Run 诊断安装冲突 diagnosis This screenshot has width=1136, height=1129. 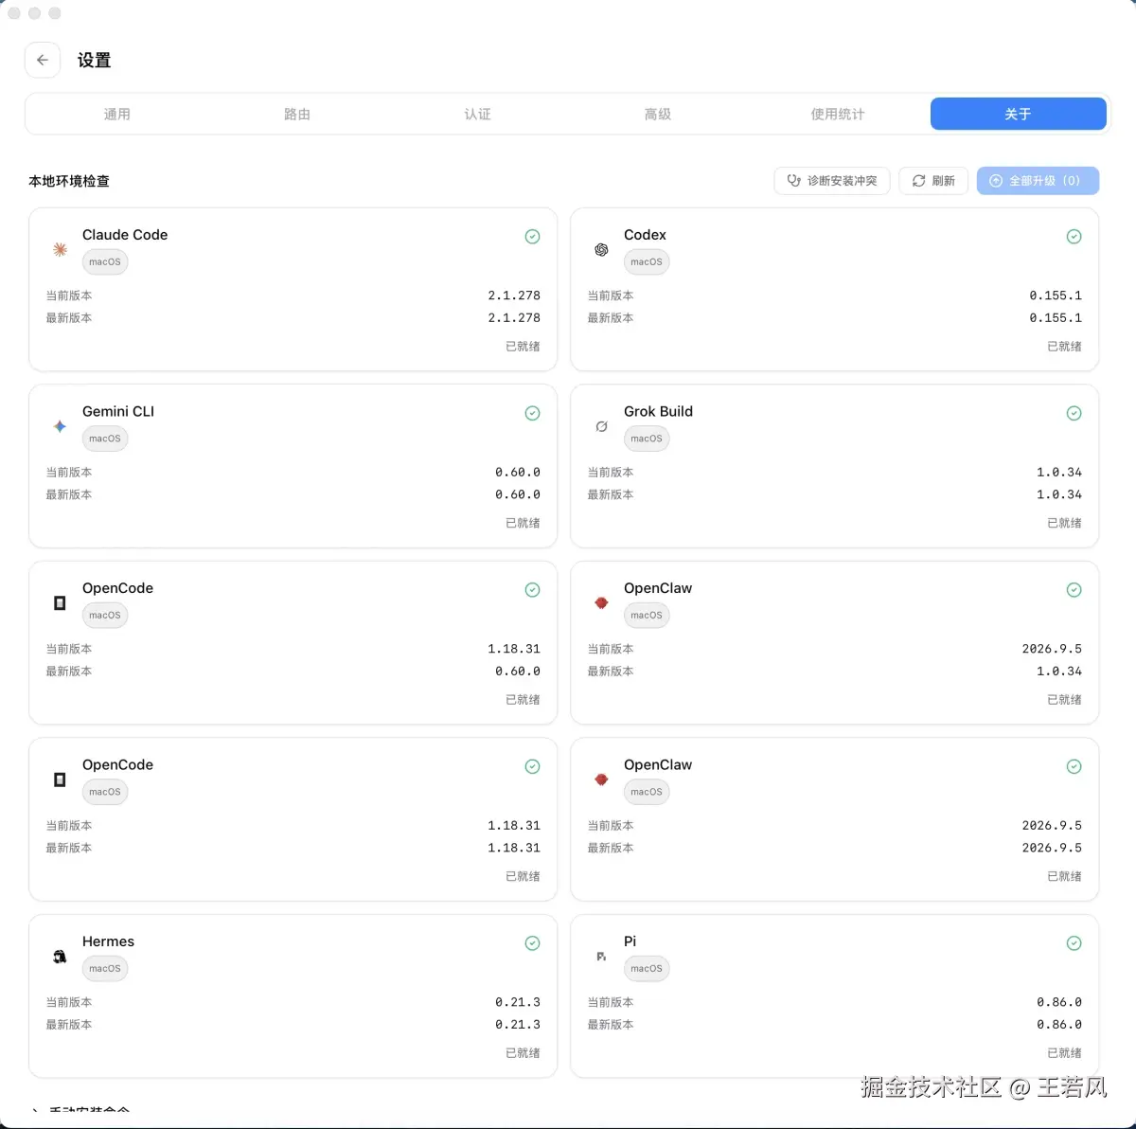832,181
